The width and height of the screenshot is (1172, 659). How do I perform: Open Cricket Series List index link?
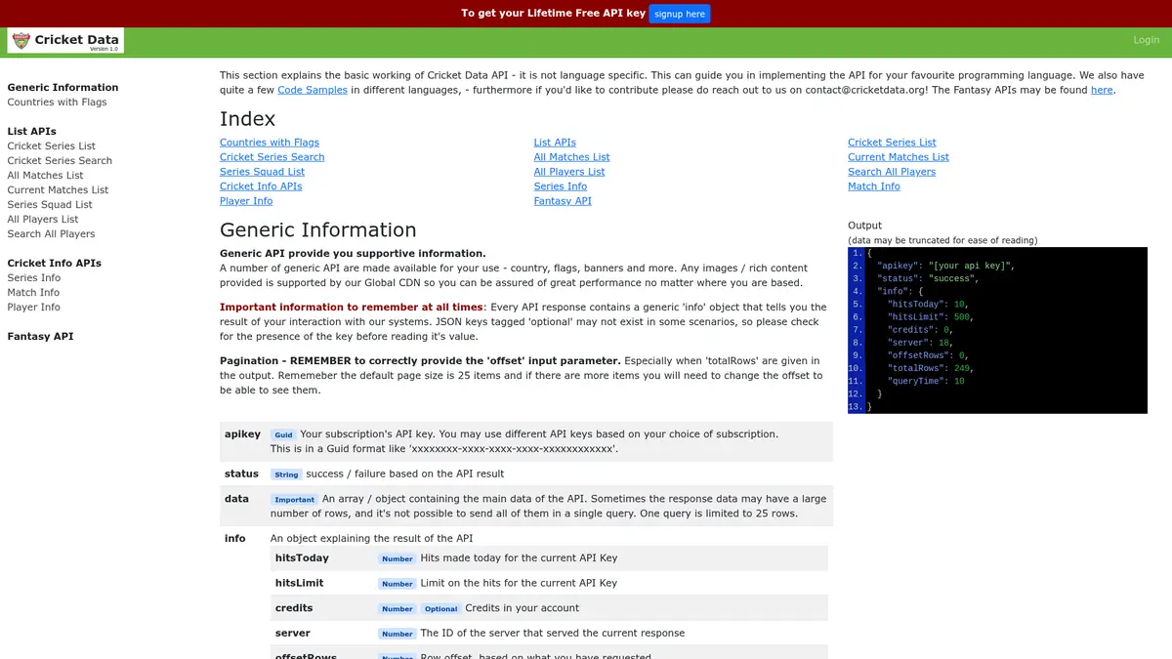click(892, 143)
